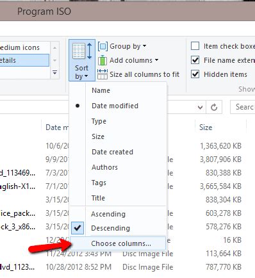Image resolution: width=255 pixels, height=278 pixels.
Task: Sort by Date created
Action: 118,152
